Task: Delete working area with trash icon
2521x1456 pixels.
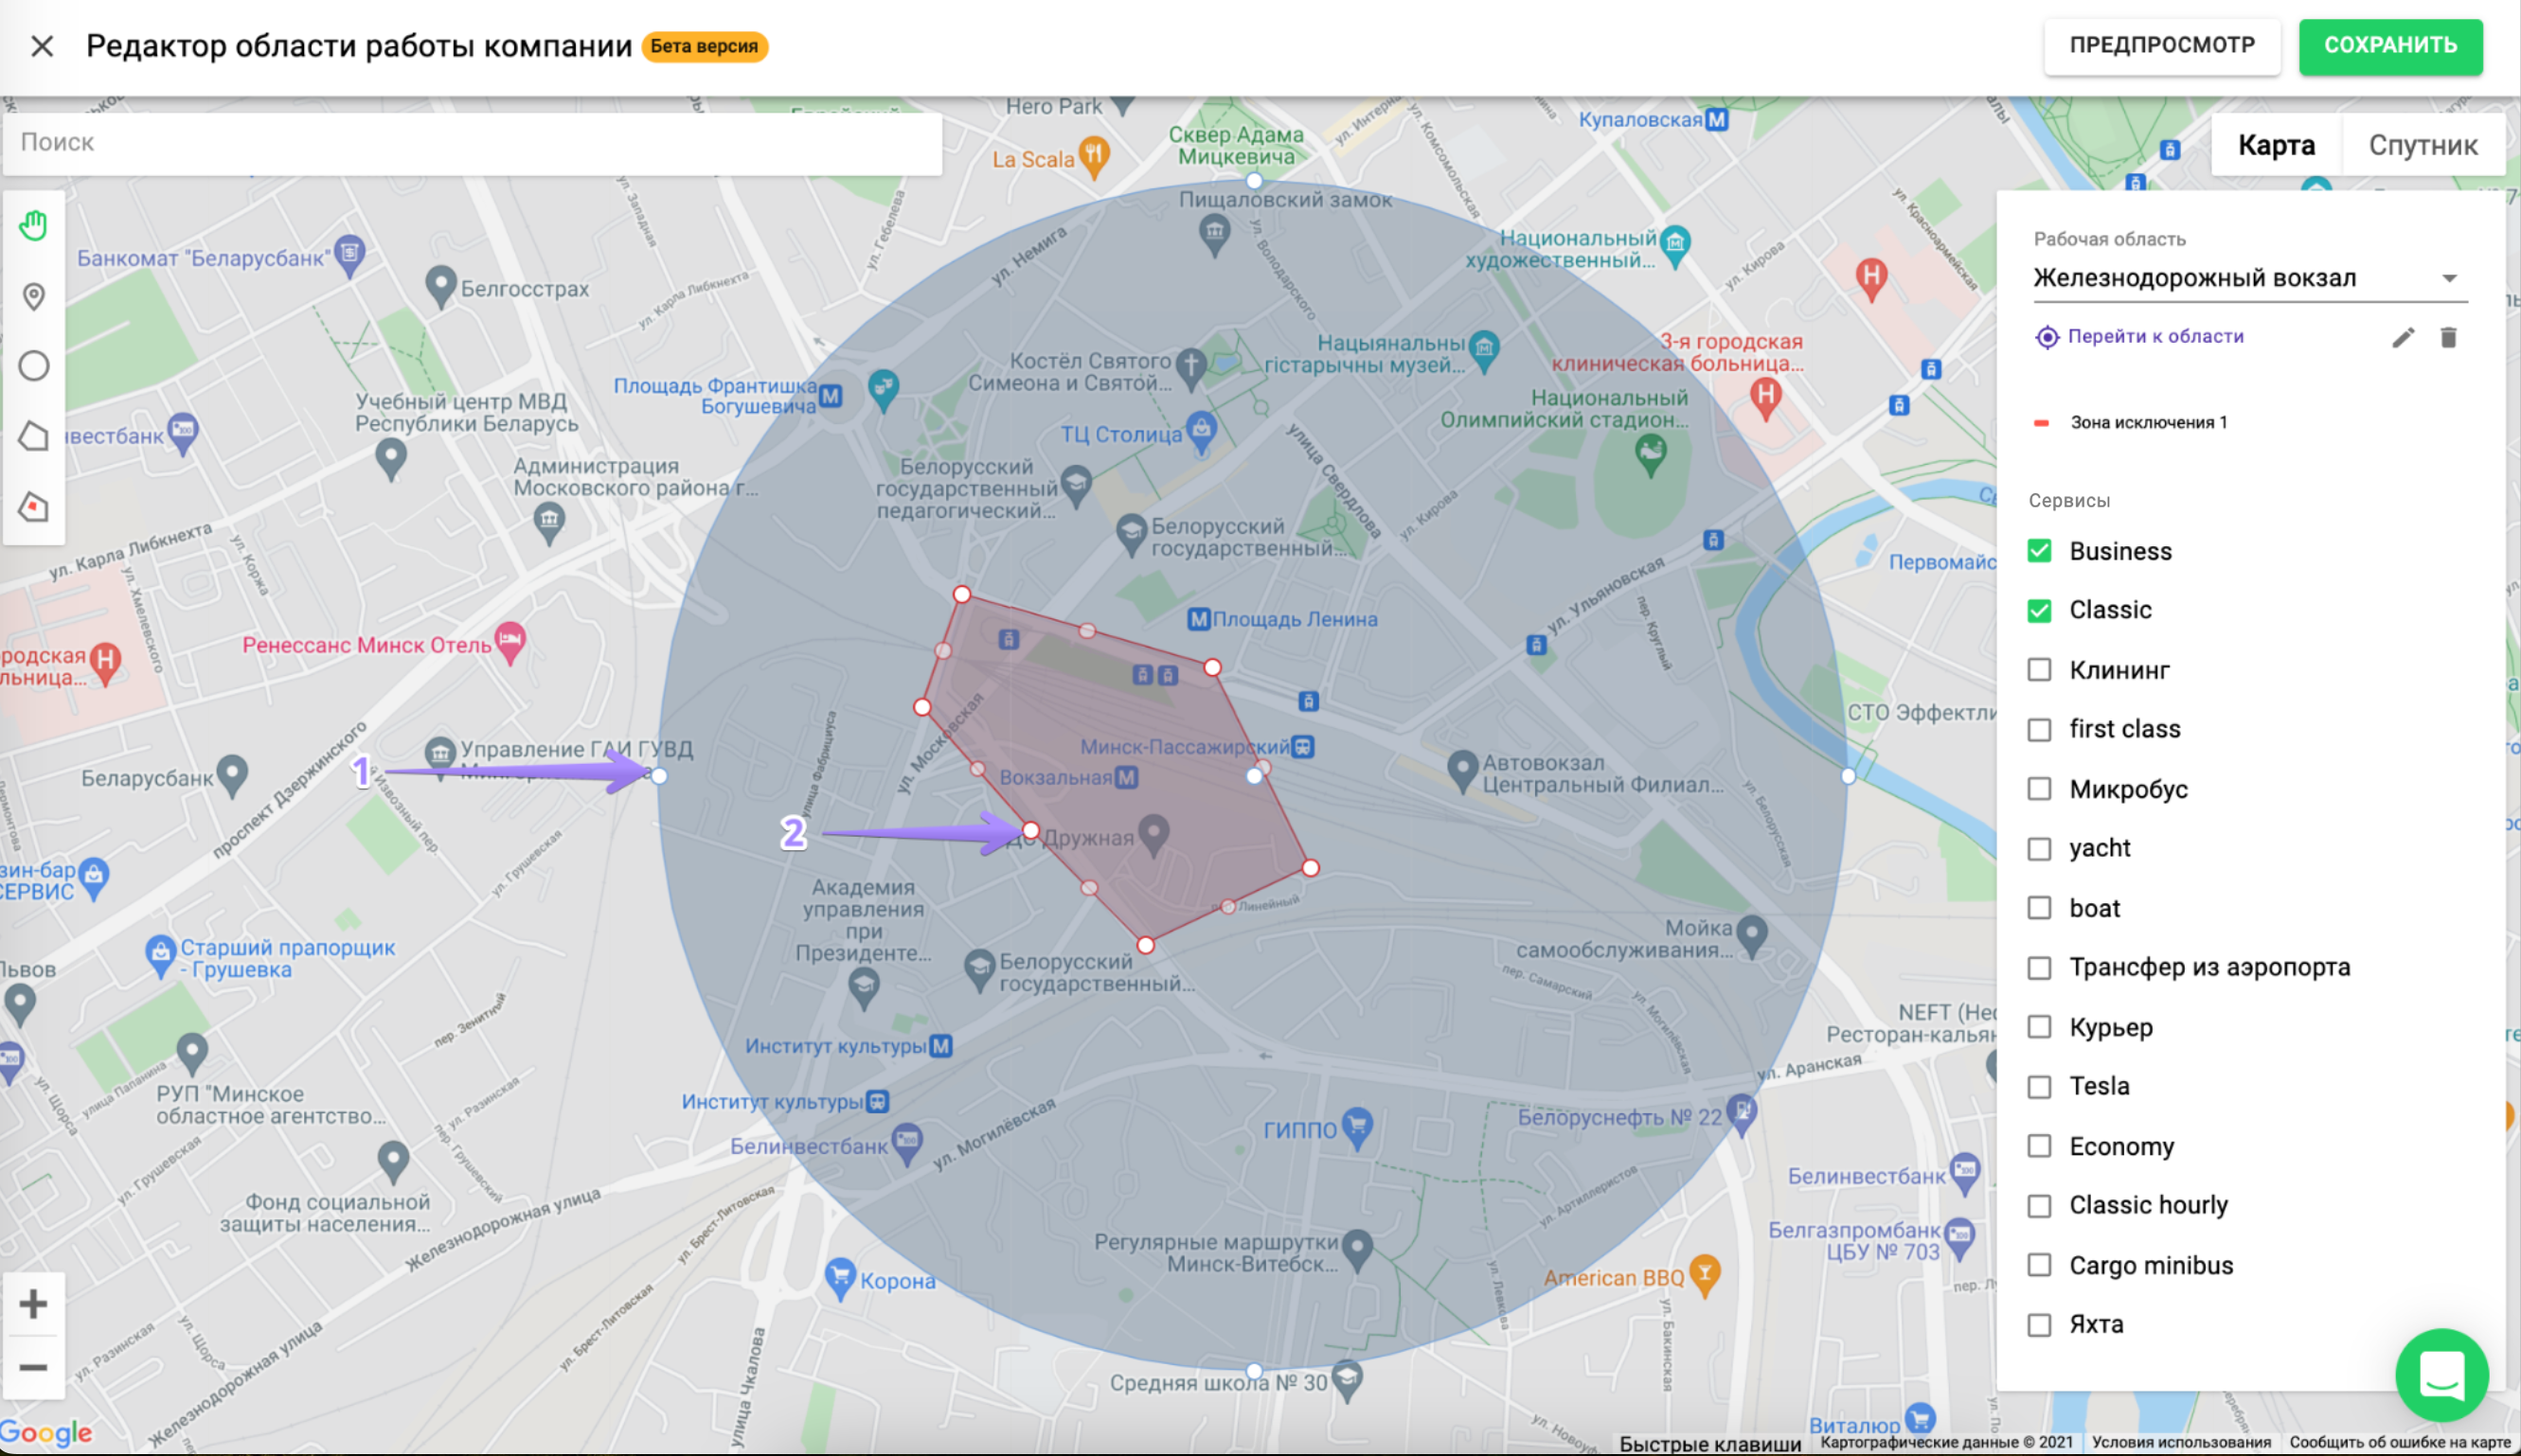Action: [2448, 337]
